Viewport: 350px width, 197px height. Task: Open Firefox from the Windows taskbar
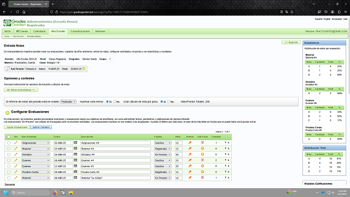point(55,193)
